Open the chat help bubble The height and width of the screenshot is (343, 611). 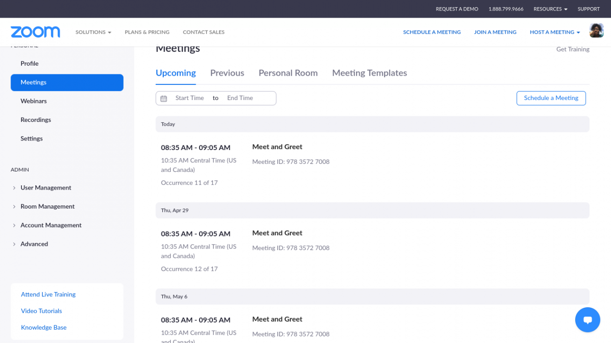click(x=588, y=320)
